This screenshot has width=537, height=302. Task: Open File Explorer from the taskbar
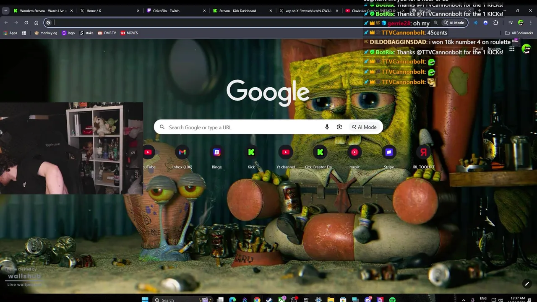click(x=331, y=299)
